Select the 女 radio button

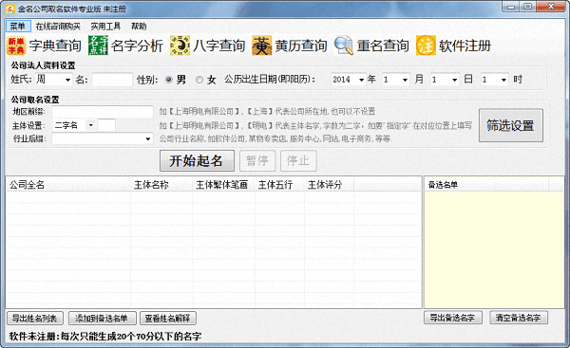click(x=199, y=80)
